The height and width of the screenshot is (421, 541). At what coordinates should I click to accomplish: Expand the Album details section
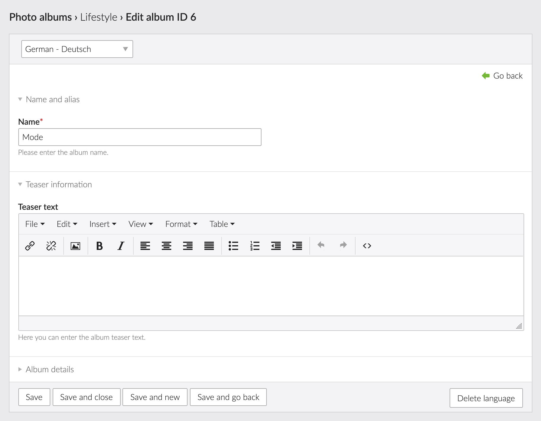point(49,369)
